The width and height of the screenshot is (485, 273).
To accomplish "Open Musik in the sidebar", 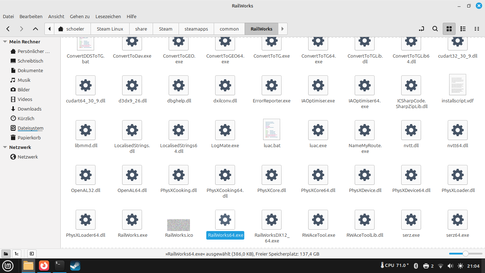I will tap(30, 80).
